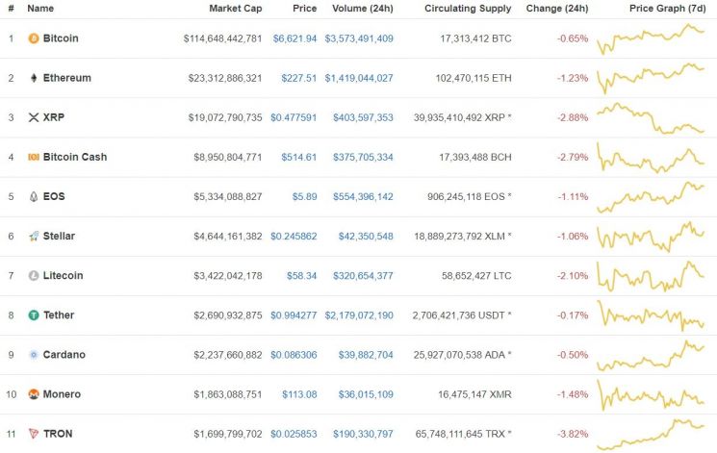Screen dimensions: 717x453
Task: Click the Bitcoin coin icon
Action: click(34, 38)
